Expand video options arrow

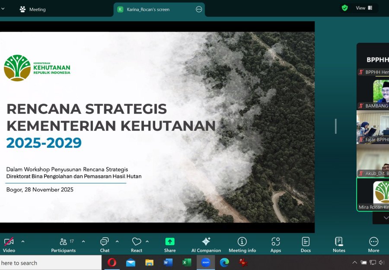(23, 241)
